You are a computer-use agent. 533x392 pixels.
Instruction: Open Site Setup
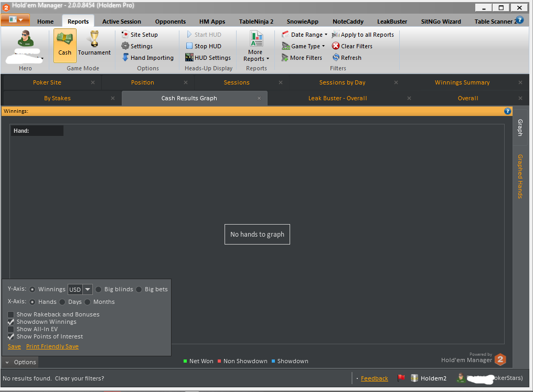(x=140, y=34)
